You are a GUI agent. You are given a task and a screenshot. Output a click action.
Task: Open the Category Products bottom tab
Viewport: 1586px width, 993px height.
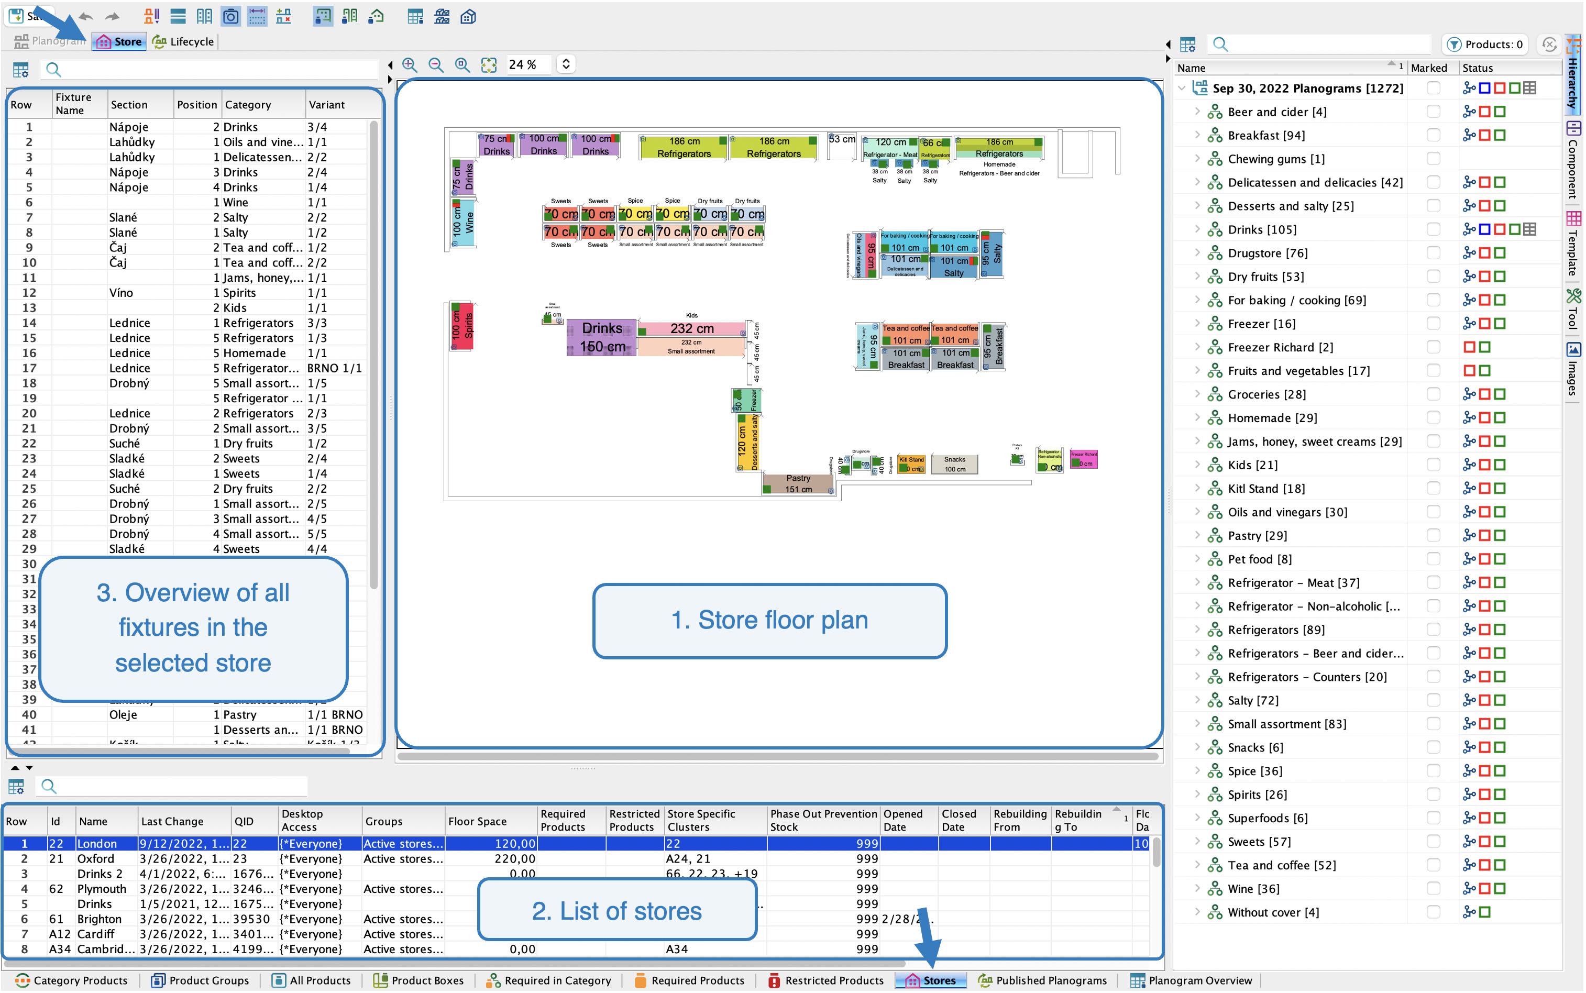[x=72, y=980]
